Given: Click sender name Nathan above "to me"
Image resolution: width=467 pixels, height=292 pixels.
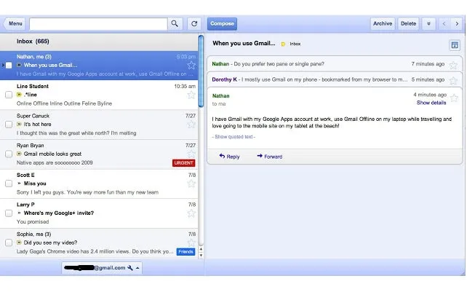Looking at the screenshot, I should pos(220,95).
